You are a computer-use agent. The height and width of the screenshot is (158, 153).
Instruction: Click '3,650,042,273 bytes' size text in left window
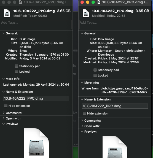(34, 43)
